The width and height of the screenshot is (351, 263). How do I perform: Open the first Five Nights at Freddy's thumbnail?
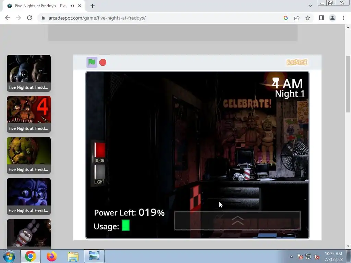tap(29, 73)
